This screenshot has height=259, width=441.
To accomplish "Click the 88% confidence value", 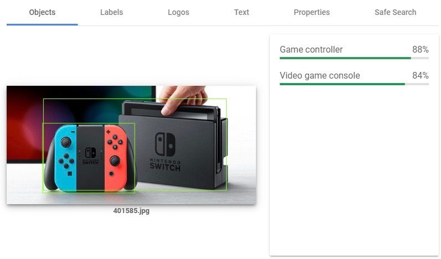I will coord(420,50).
